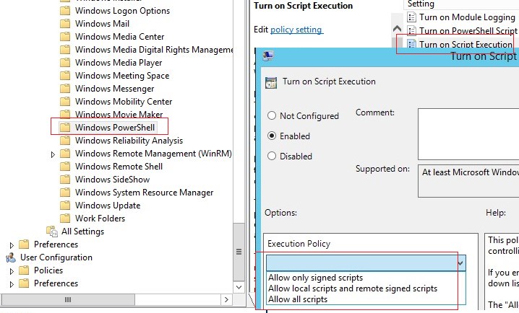This screenshot has width=519, height=313.
Task: Choose Allow all scripts option
Action: (298, 299)
